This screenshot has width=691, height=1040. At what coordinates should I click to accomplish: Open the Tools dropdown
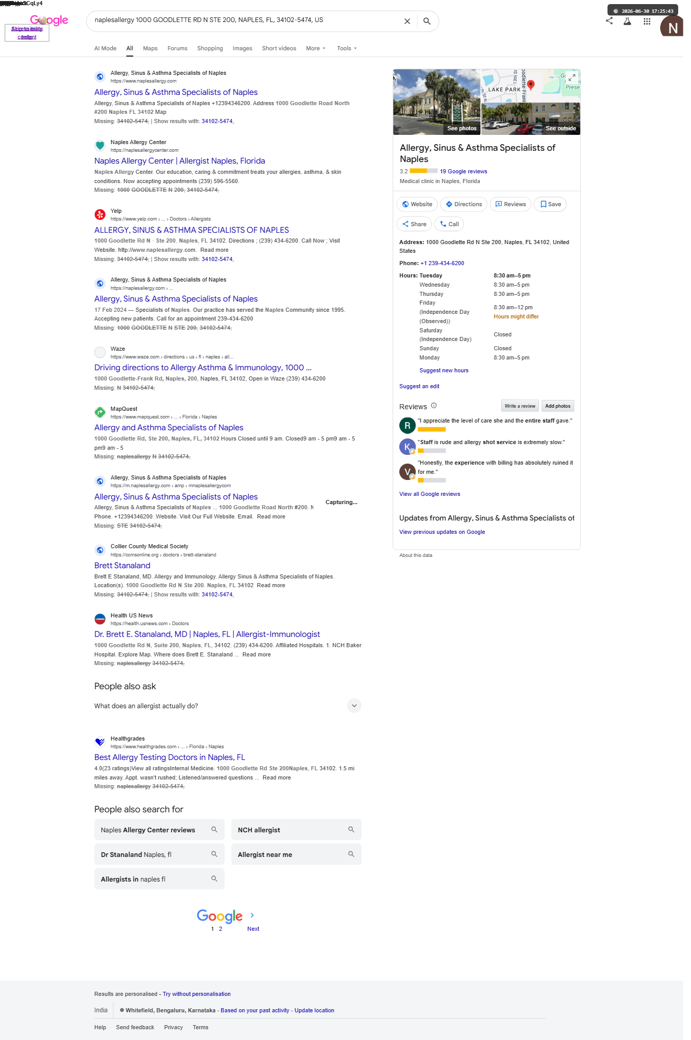(347, 48)
